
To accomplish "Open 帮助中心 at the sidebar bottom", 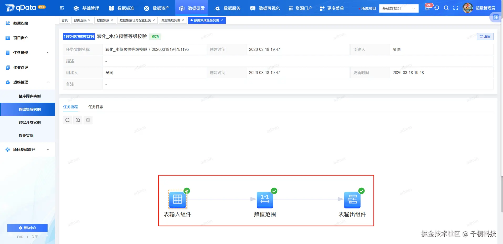I will tap(27, 228).
